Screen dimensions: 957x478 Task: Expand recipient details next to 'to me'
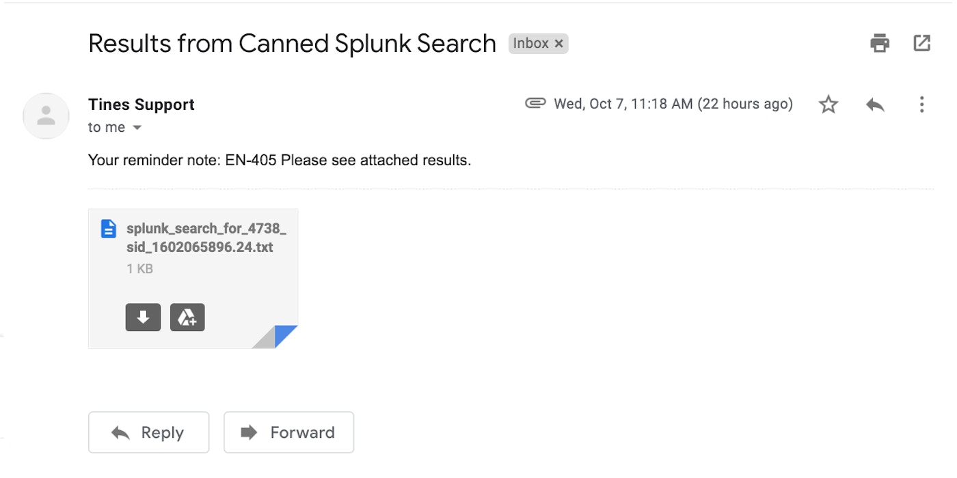pos(137,128)
